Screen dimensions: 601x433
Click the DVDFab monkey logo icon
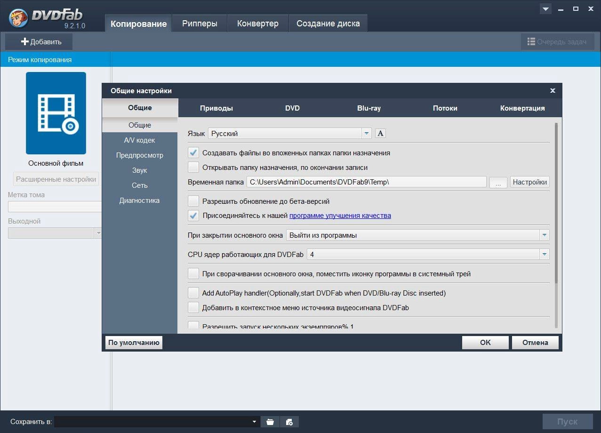coord(18,17)
